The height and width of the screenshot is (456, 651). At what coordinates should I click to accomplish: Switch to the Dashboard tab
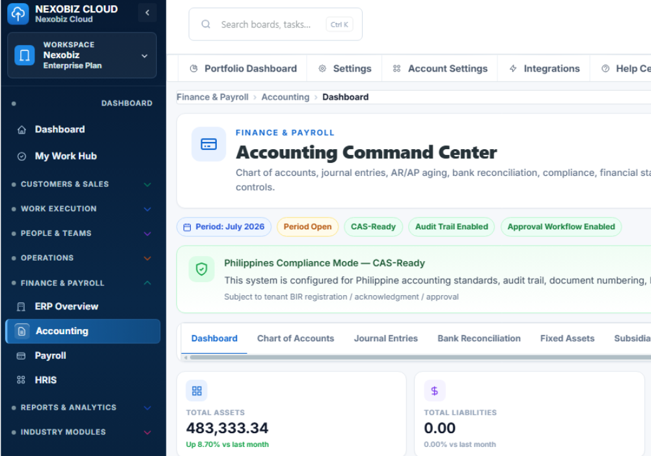click(x=214, y=339)
